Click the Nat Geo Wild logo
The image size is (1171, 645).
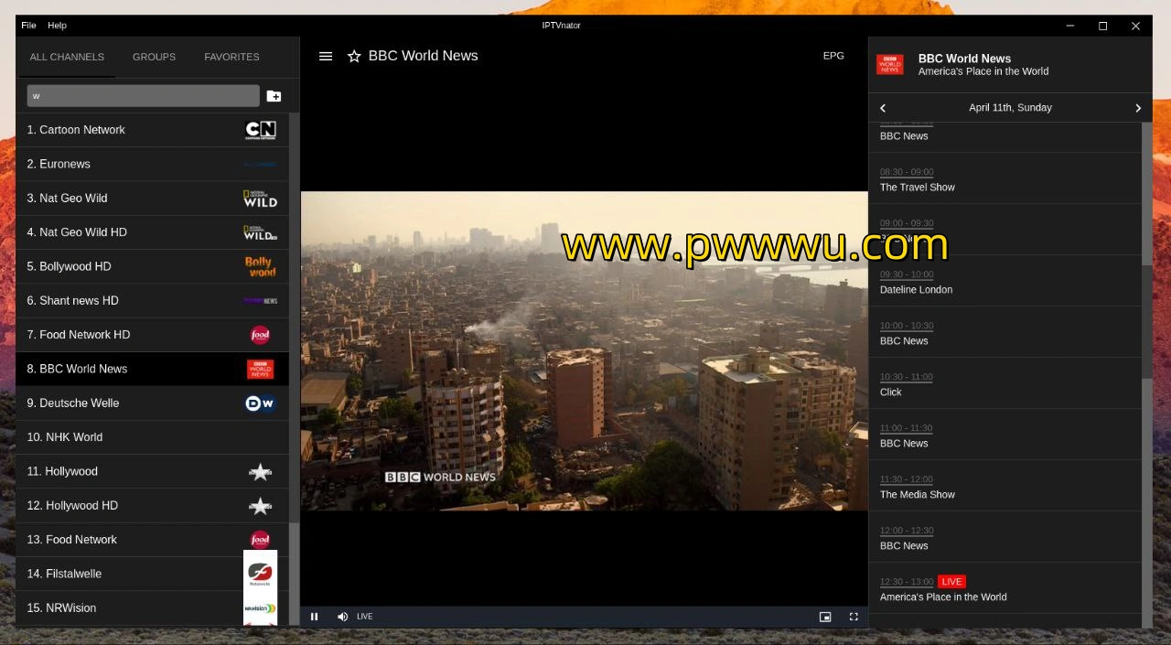click(x=261, y=199)
